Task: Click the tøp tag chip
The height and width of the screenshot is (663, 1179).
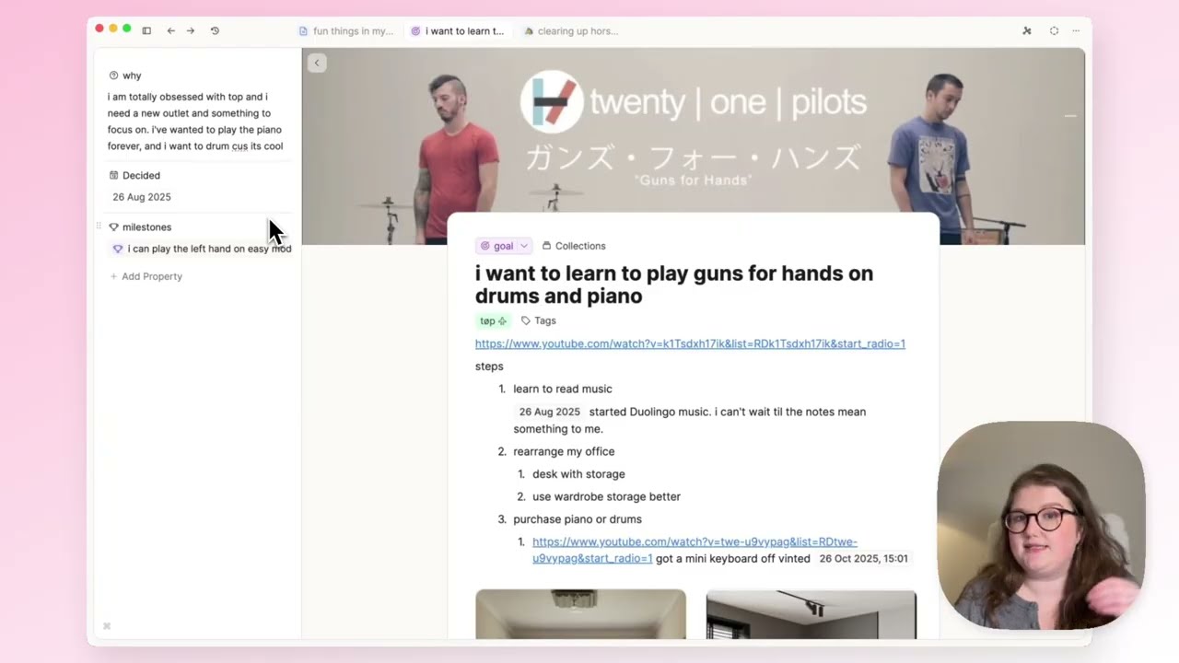Action: [493, 320]
